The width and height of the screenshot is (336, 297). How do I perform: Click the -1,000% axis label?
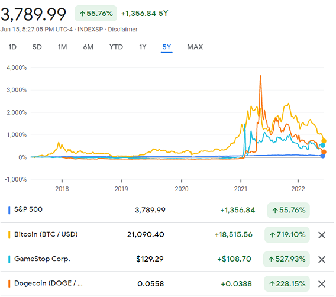point(15,179)
